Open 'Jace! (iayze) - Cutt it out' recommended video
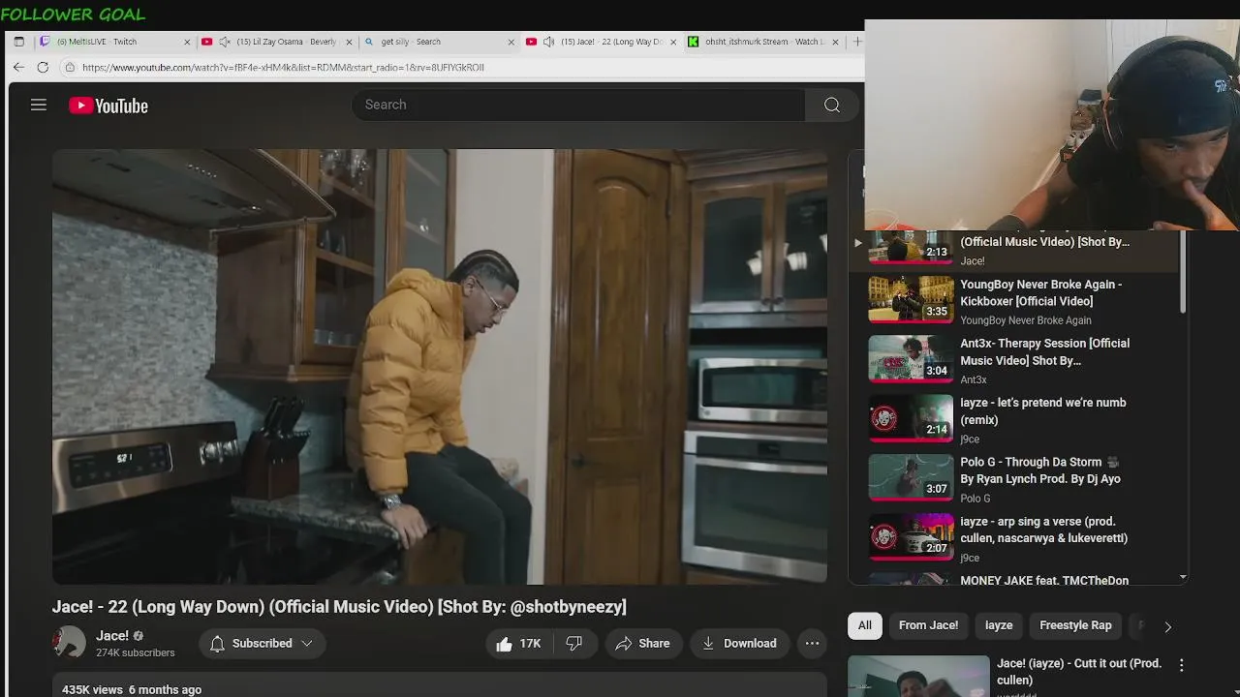Viewport: 1240px width, 697px height. click(1079, 672)
